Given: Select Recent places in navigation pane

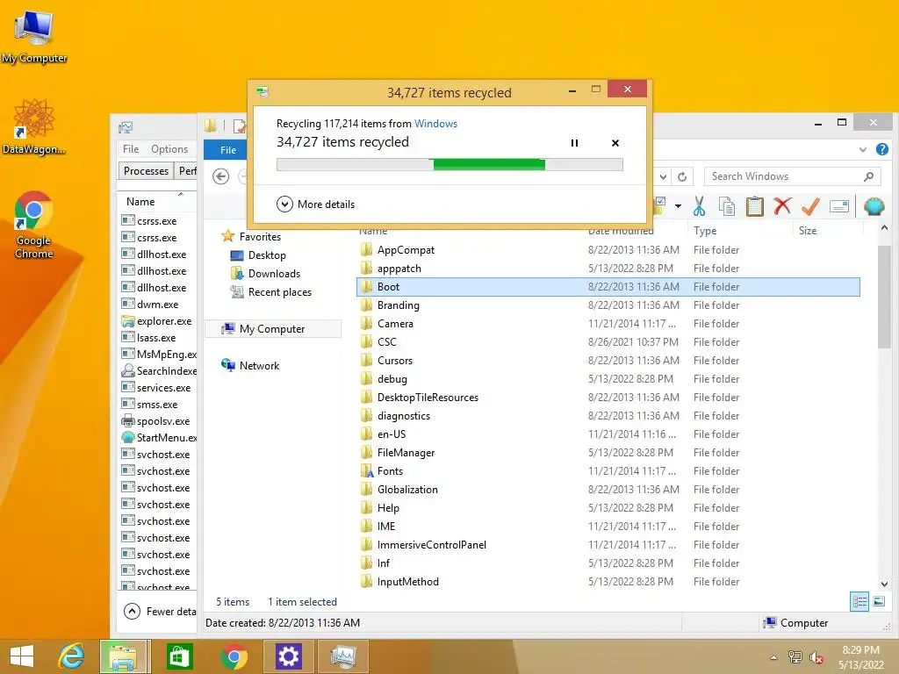Looking at the screenshot, I should [x=270, y=291].
